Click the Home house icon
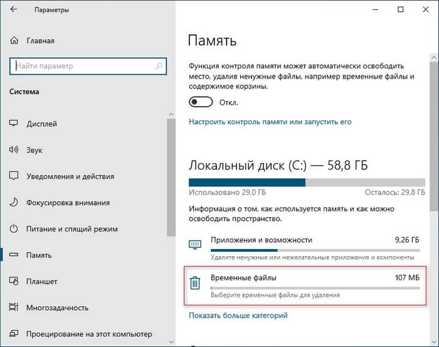The image size is (439, 347). point(14,41)
